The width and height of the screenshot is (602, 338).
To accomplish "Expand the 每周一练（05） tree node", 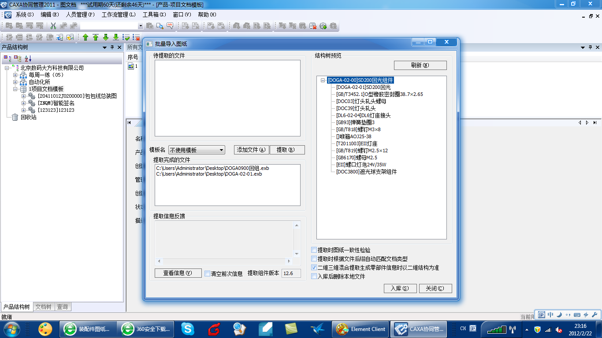I will pos(15,75).
